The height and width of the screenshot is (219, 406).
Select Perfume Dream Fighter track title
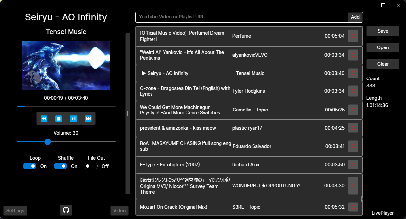pos(182,36)
